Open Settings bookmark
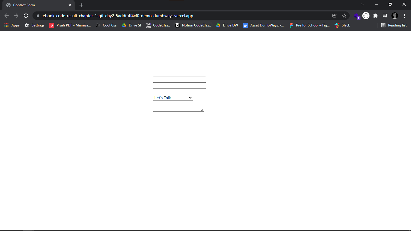Screen dimensions: 411x231 click(x=35, y=25)
